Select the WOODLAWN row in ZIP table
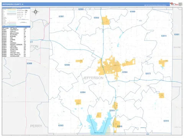 (x=16, y=56)
